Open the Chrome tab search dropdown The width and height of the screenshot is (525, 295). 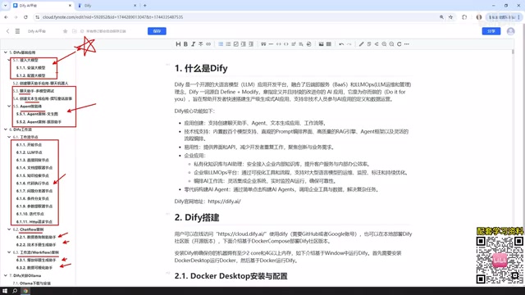tap(5, 6)
